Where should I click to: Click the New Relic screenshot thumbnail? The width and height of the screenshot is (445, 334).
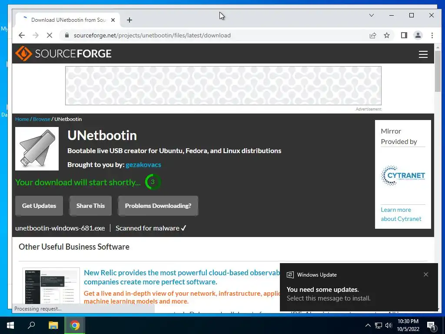click(x=51, y=286)
